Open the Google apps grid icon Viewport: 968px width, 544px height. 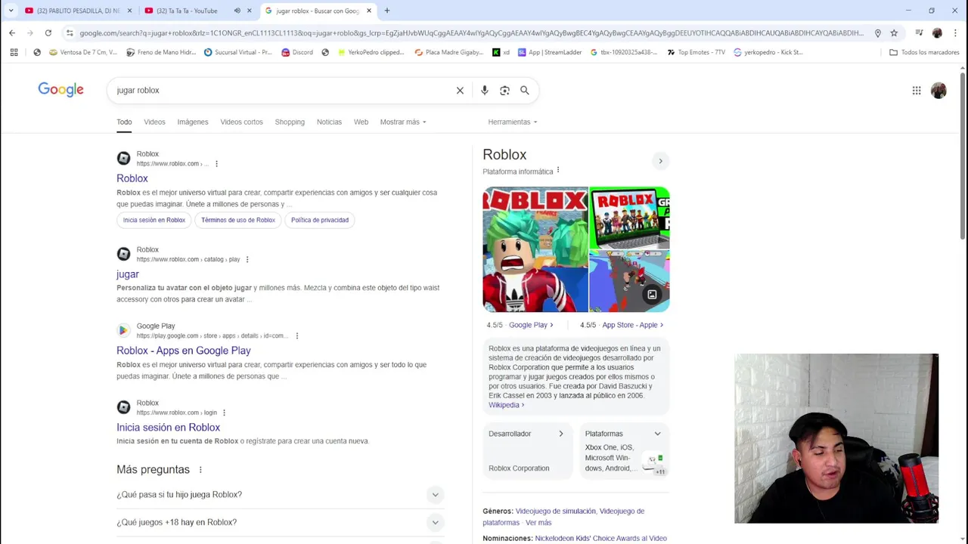point(916,90)
